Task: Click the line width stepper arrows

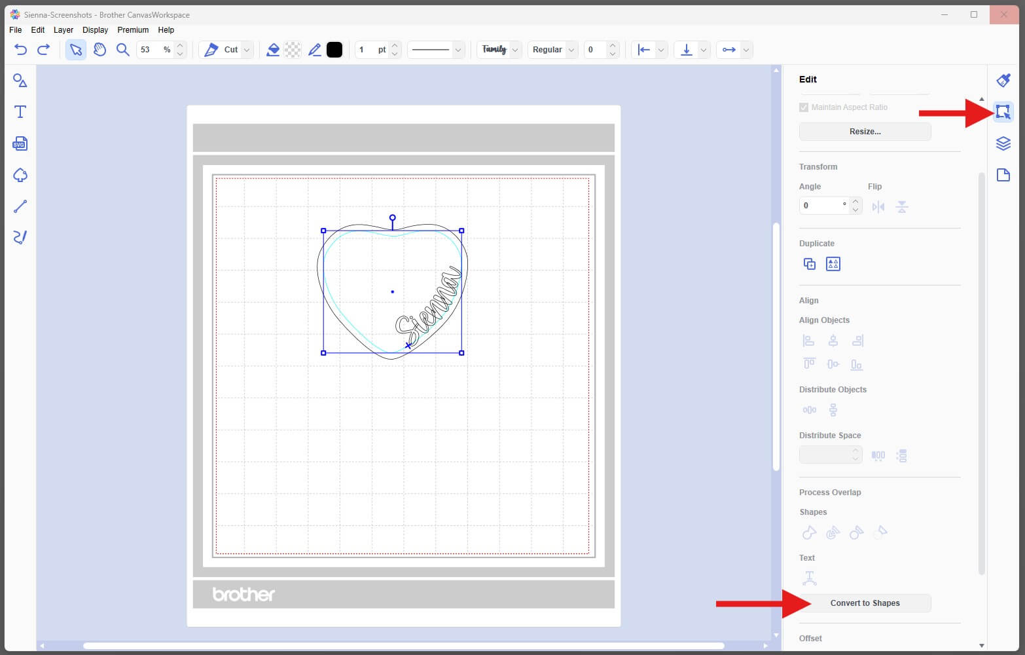Action: pos(395,50)
